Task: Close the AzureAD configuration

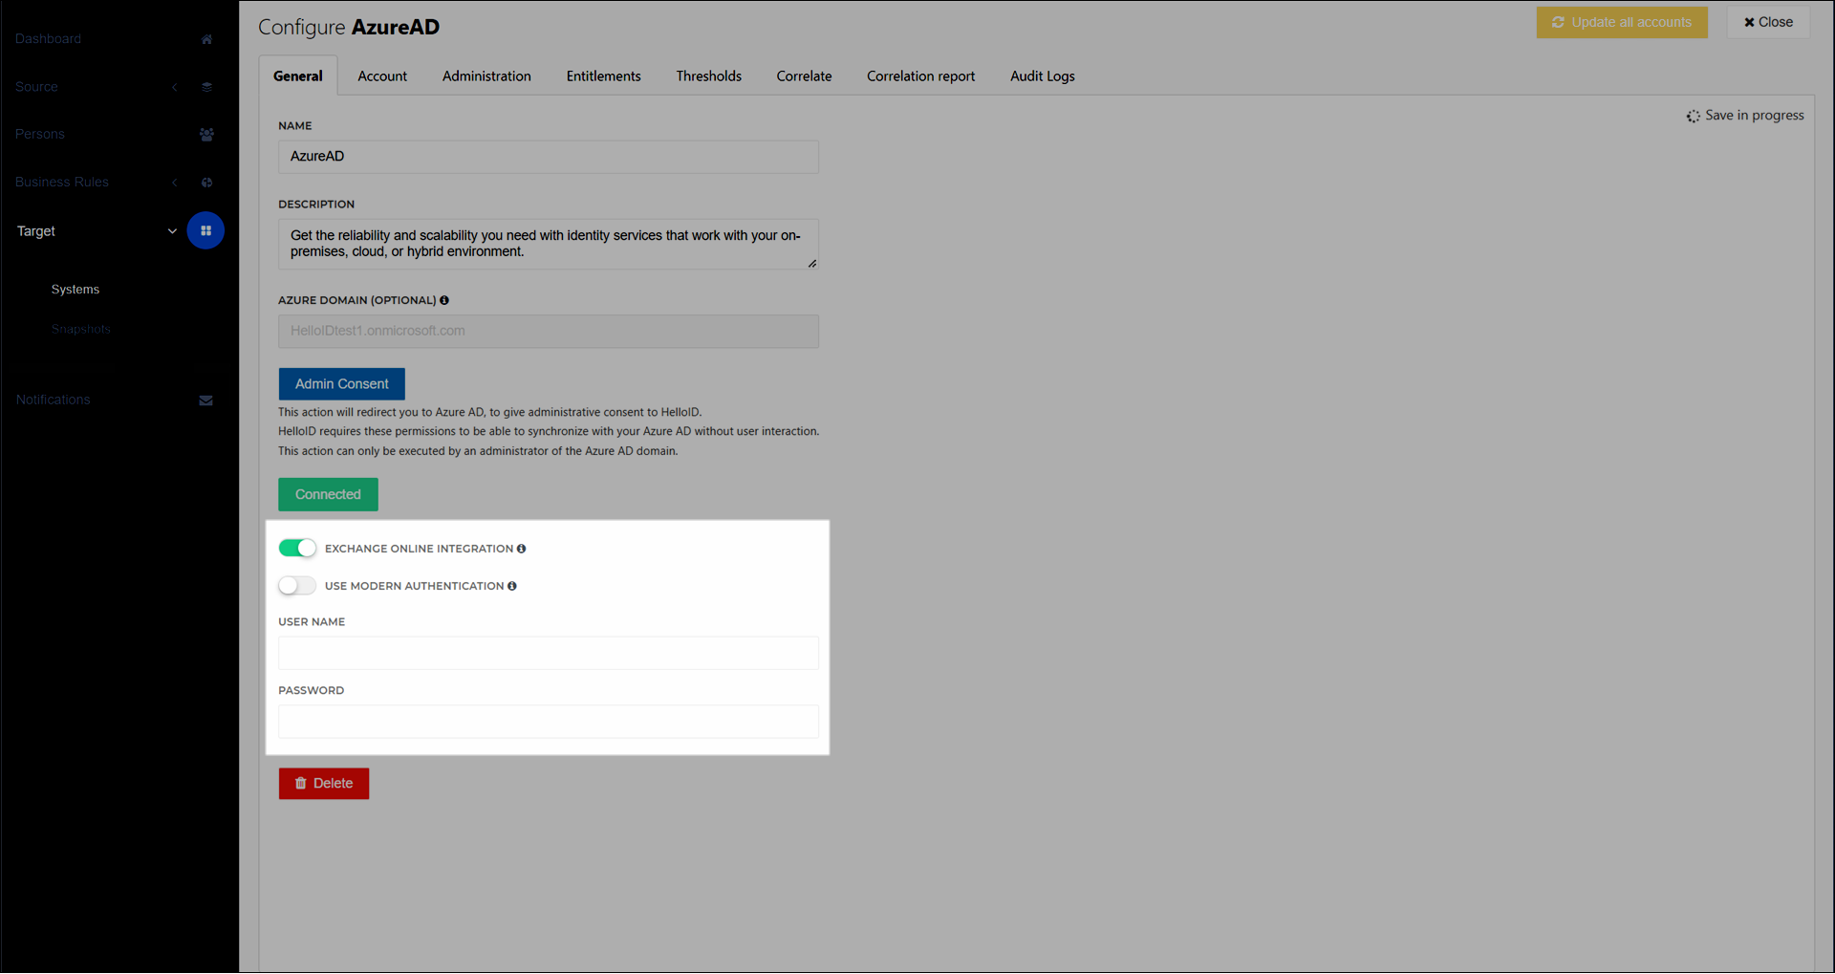Action: click(x=1768, y=22)
